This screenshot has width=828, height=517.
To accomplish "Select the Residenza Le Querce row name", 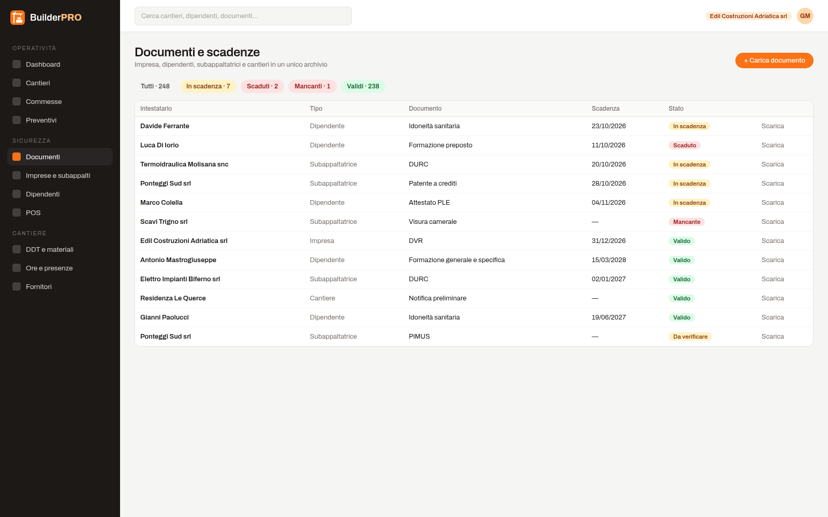I will pyautogui.click(x=173, y=298).
